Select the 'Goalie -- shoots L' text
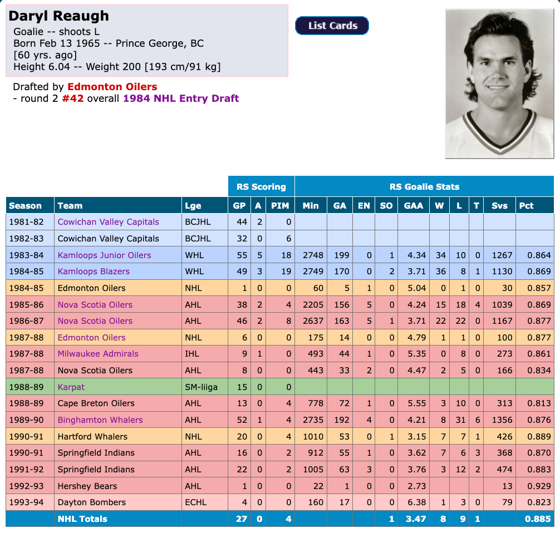Viewport: 560px width, 533px height. pos(56,32)
